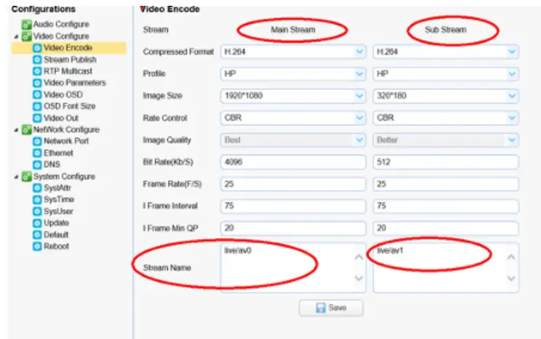541x339 pixels.
Task: Open the Network Port page
Action: (66, 142)
